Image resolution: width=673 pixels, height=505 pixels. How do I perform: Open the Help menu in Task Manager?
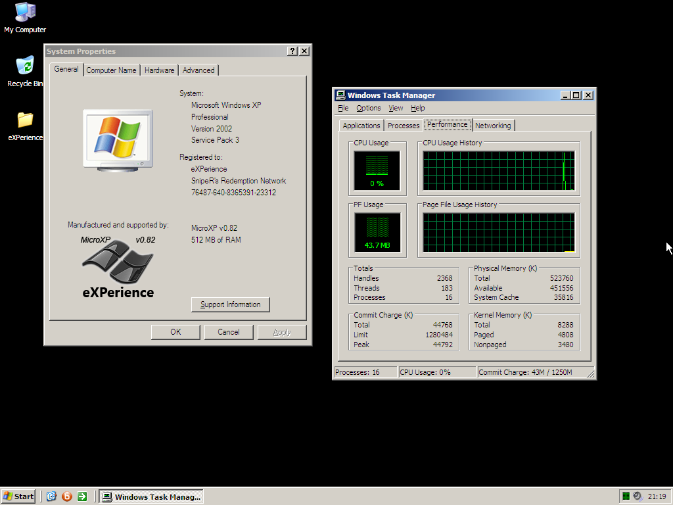click(x=417, y=108)
